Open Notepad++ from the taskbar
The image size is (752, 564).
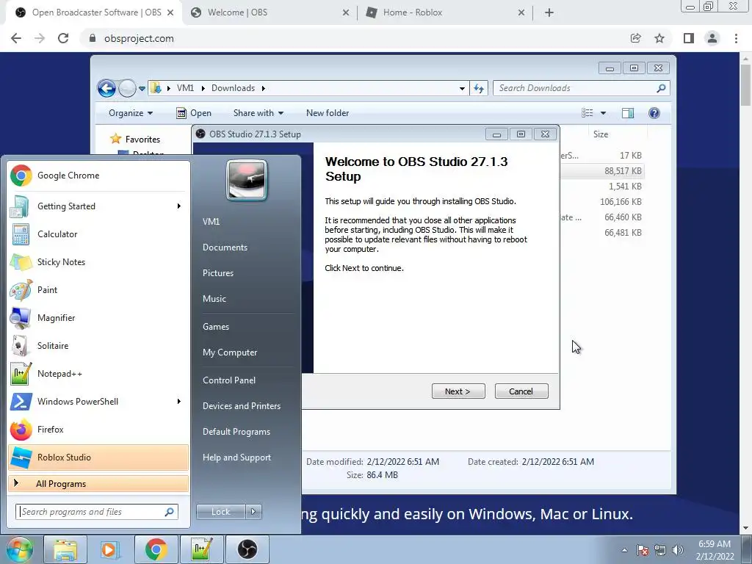coord(201,549)
